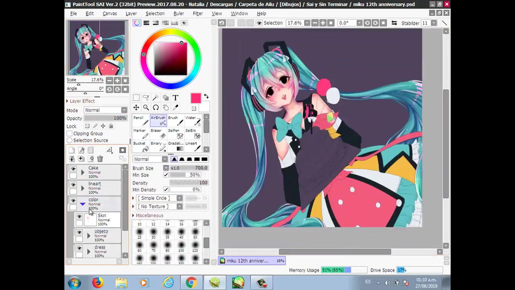
Task: Hide the Skin layer
Action: point(79,216)
